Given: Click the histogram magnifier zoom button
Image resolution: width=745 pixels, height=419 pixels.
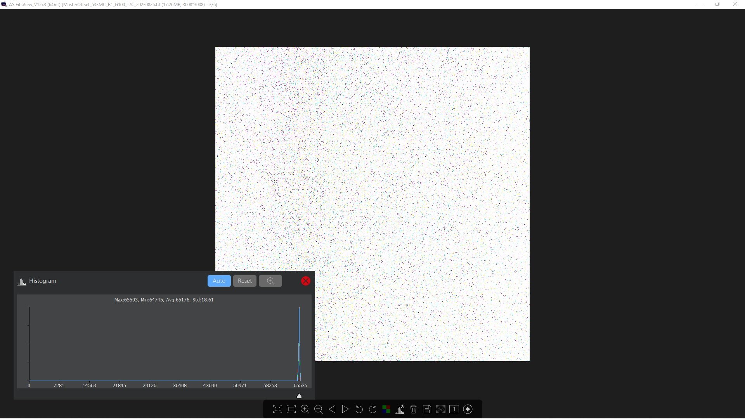Looking at the screenshot, I should (x=270, y=281).
